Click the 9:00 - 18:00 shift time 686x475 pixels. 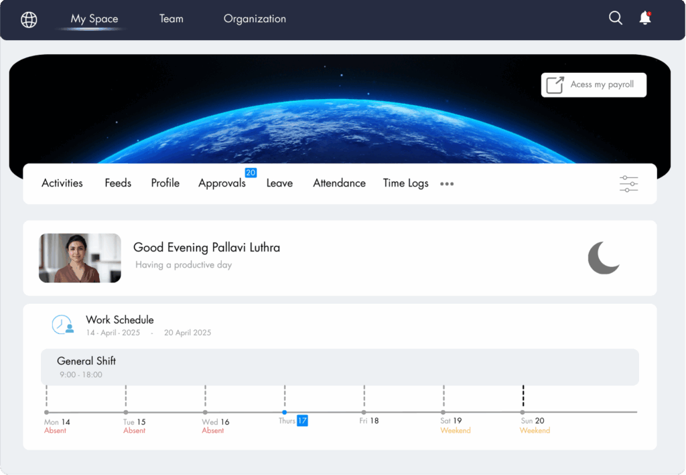(81, 375)
